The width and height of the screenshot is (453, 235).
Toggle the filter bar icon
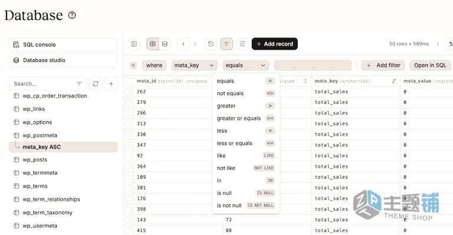tap(226, 44)
